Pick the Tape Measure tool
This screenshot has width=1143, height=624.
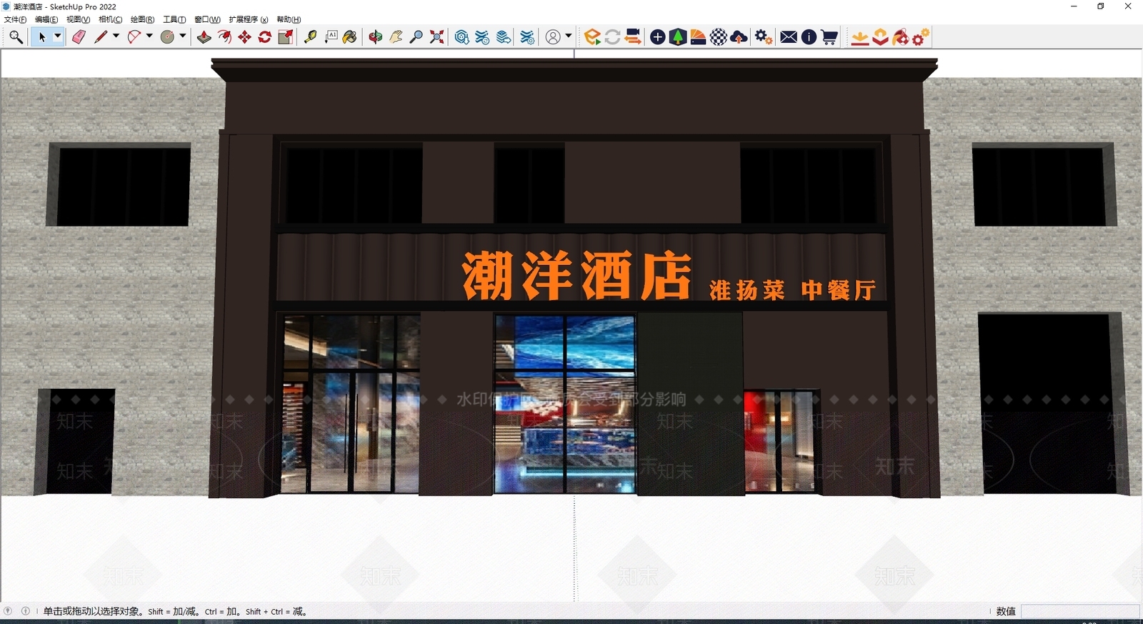[310, 37]
